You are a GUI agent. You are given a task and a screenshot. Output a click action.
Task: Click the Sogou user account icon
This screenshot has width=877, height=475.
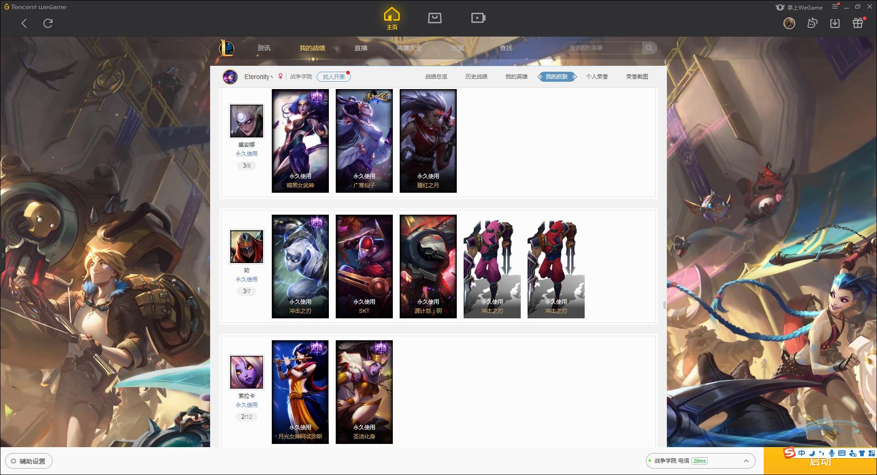click(852, 453)
